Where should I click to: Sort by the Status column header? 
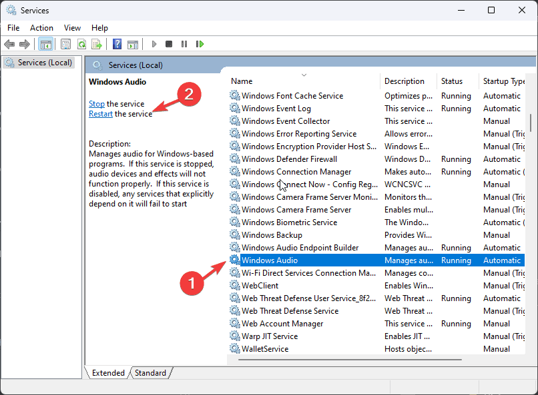tap(457, 81)
